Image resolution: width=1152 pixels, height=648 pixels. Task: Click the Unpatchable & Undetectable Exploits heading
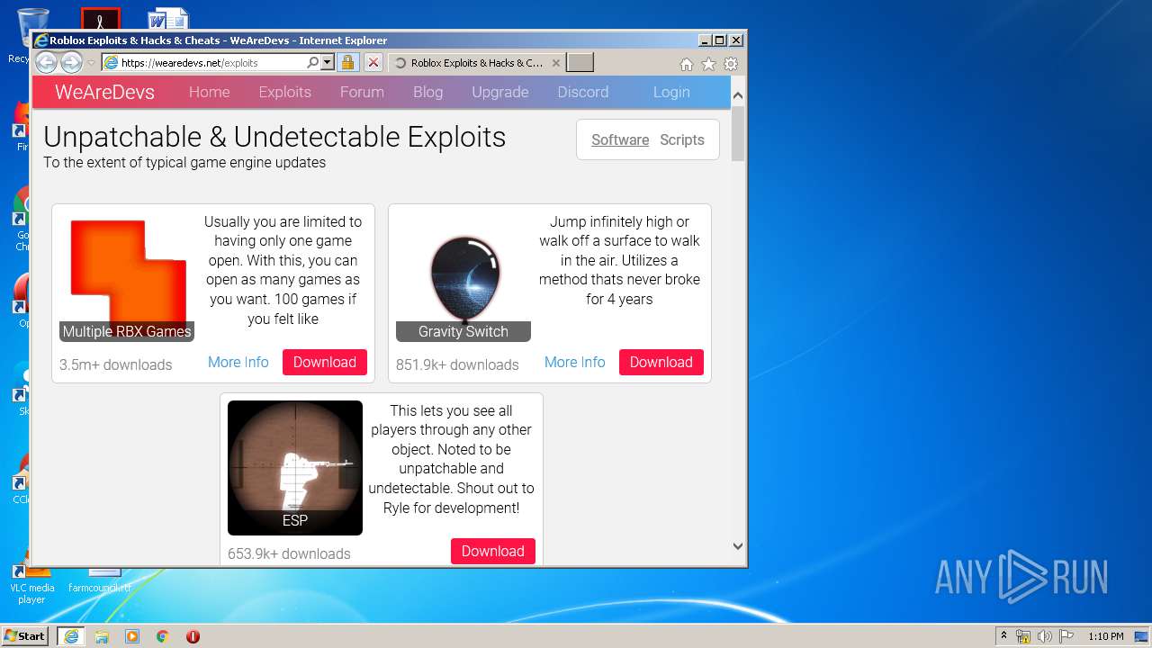click(274, 137)
